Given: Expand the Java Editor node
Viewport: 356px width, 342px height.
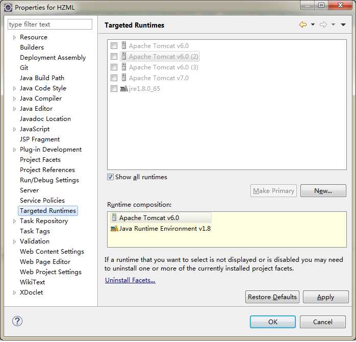Looking at the screenshot, I should 14,109.
